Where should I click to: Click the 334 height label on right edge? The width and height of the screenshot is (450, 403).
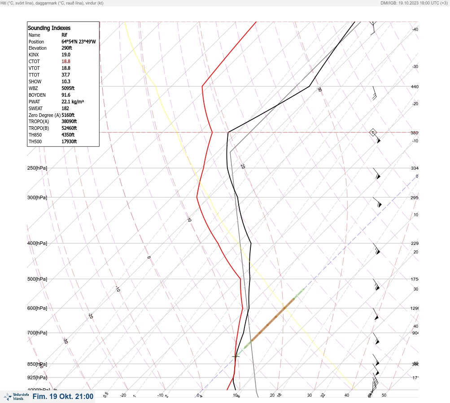[x=415, y=168]
